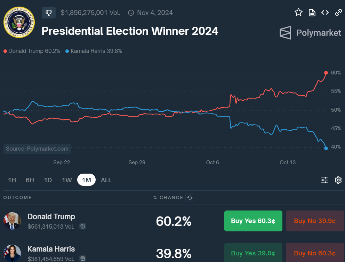Click Kamala Harris's profile thumbnail
The width and height of the screenshot is (345, 262).
[12, 253]
